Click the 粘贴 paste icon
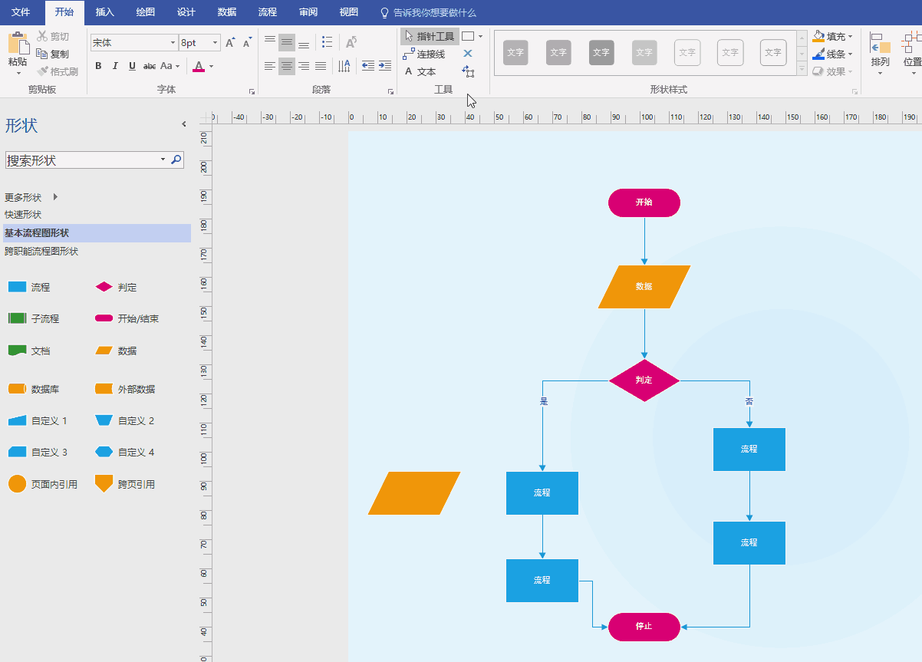 point(18,43)
